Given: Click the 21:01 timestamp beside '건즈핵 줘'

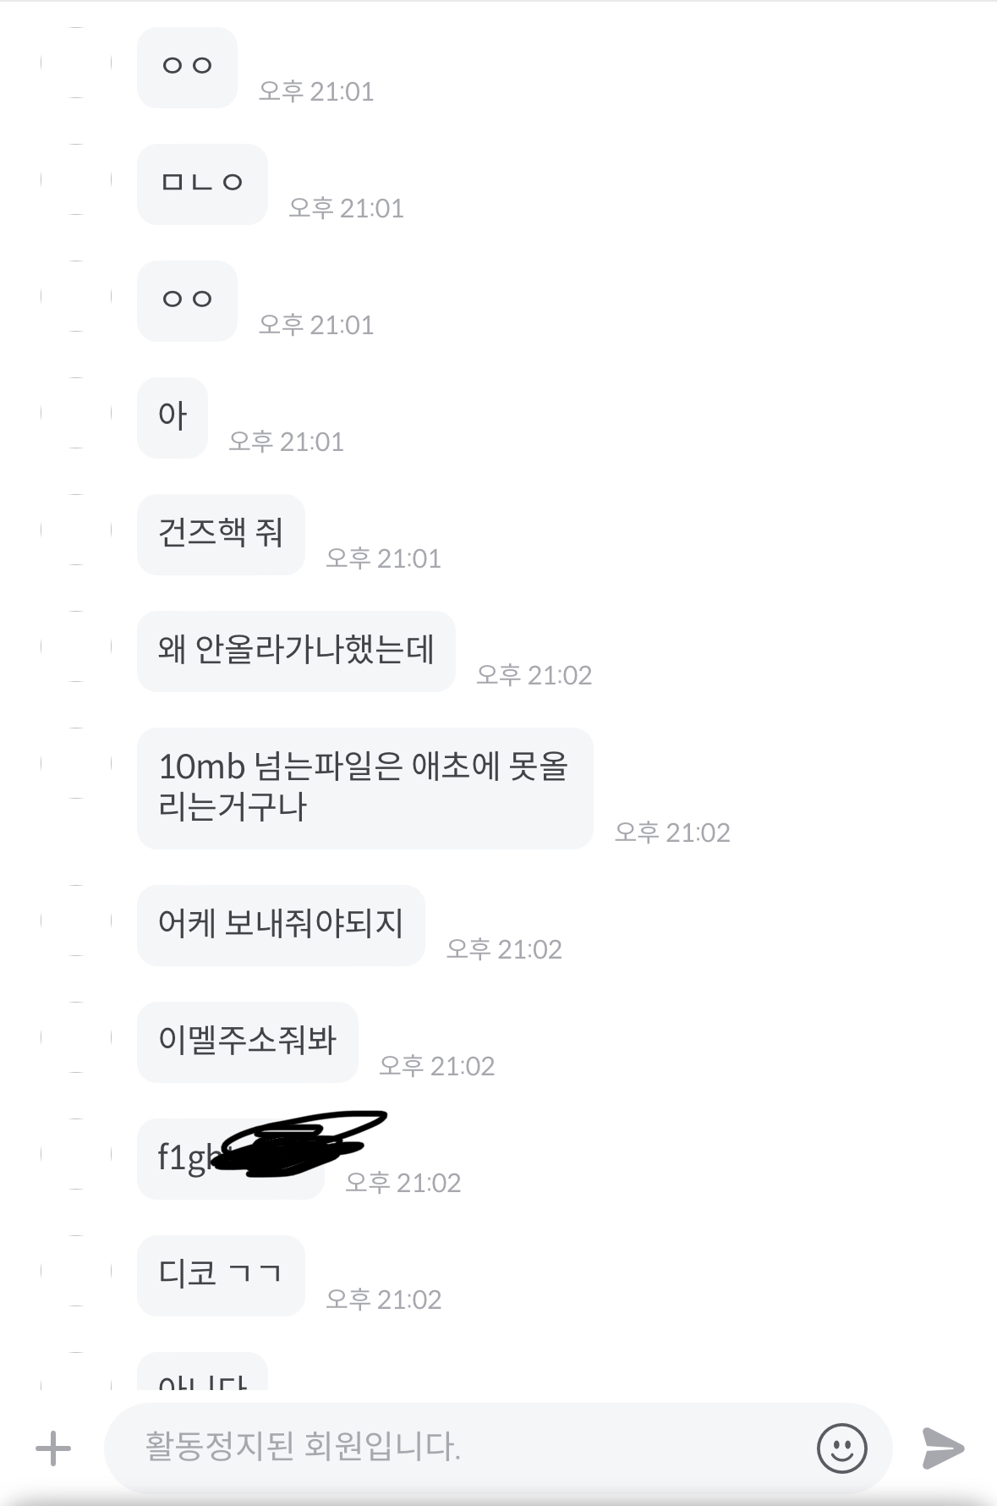Looking at the screenshot, I should click(x=384, y=558).
